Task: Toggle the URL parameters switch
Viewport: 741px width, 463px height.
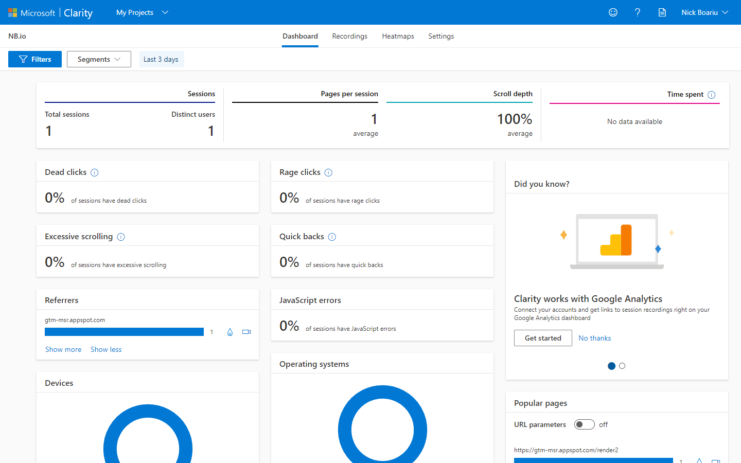Action: [x=584, y=424]
